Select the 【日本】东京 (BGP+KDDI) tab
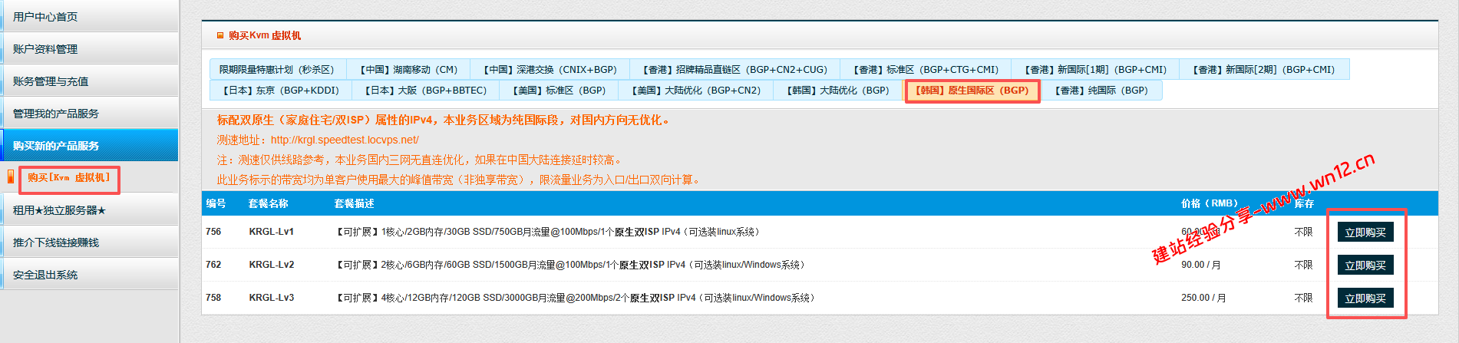Image resolution: width=1459 pixels, height=343 pixels. (281, 91)
